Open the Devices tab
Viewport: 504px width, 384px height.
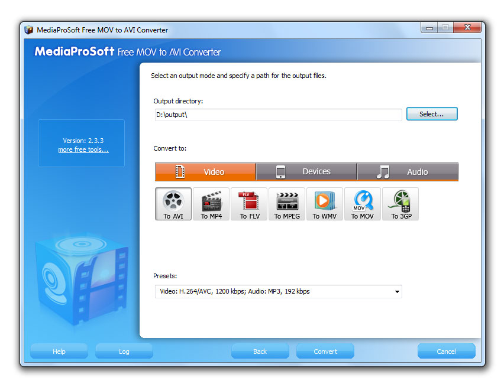coord(306,172)
